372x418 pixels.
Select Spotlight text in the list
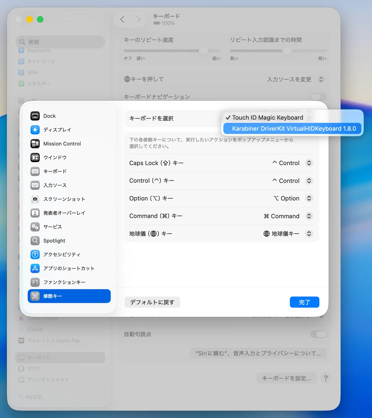point(54,240)
